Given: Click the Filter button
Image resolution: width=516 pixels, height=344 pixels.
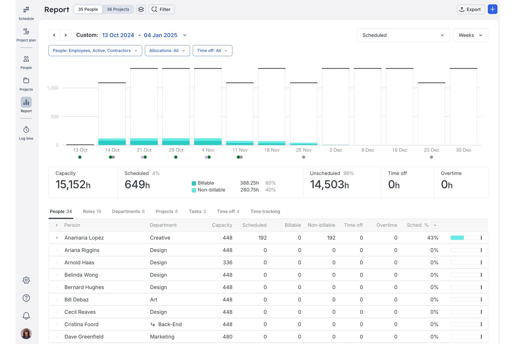Looking at the screenshot, I should pyautogui.click(x=162, y=9).
